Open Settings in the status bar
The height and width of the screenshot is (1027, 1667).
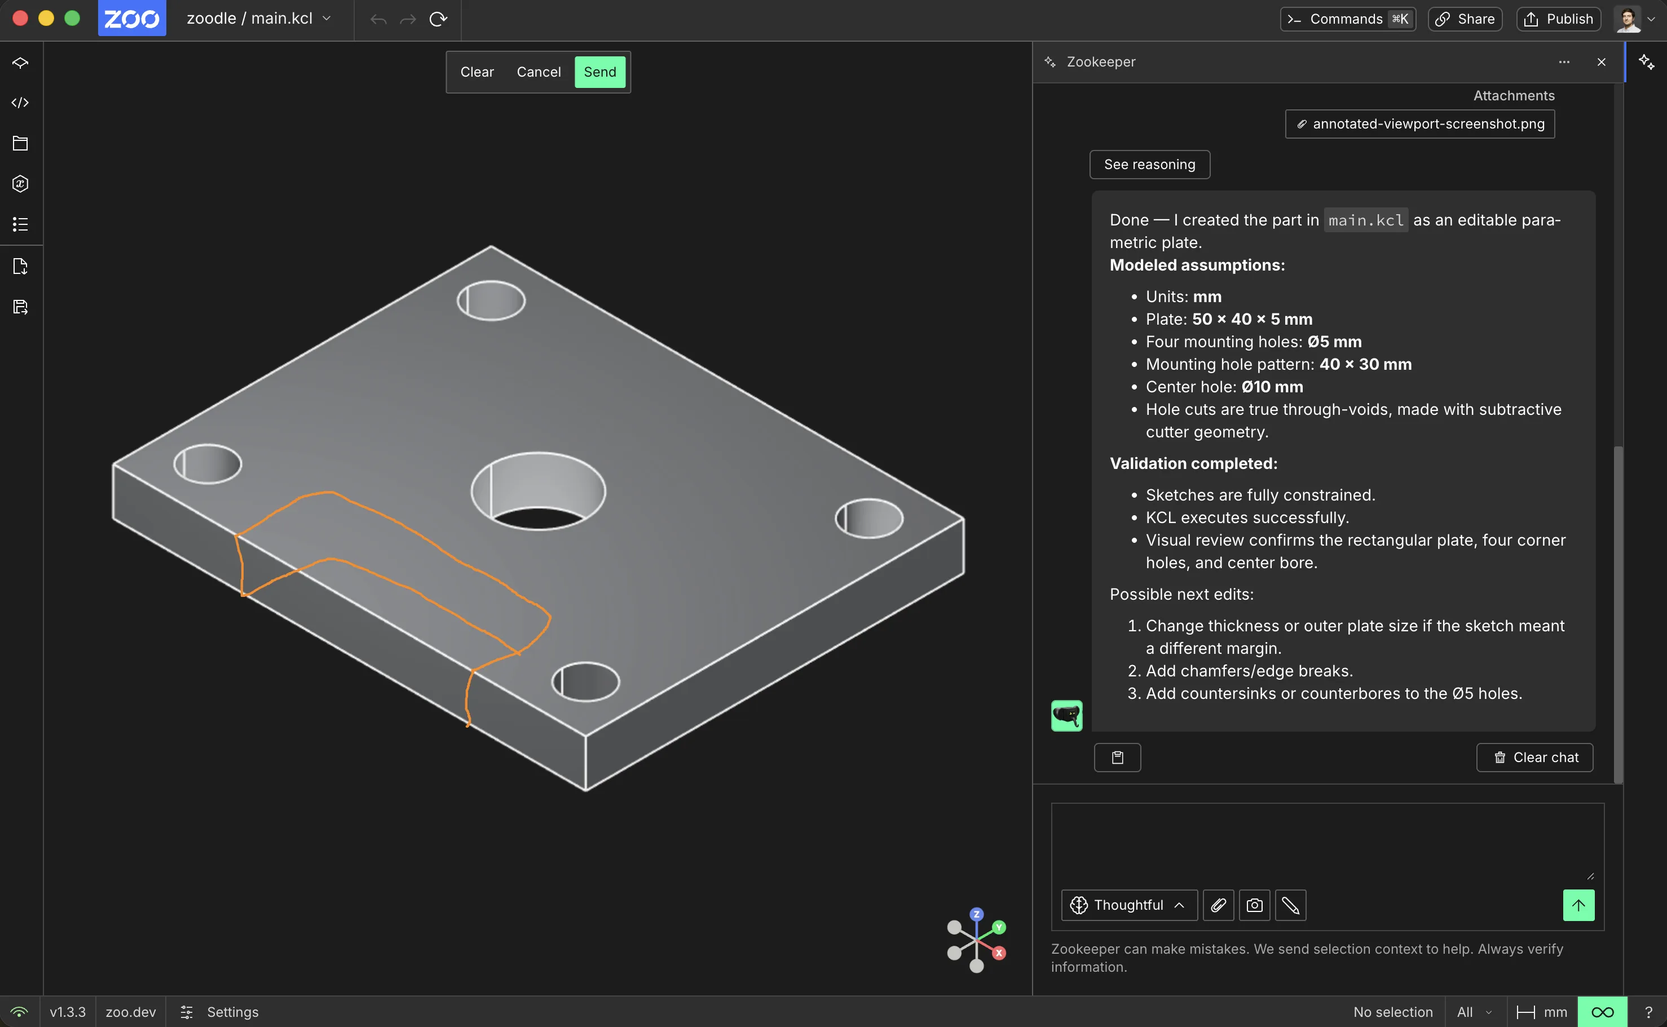[219, 1012]
